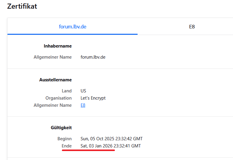Select the 03 Jan 2026 expiry date
The image size is (233, 160).
(x=110, y=146)
